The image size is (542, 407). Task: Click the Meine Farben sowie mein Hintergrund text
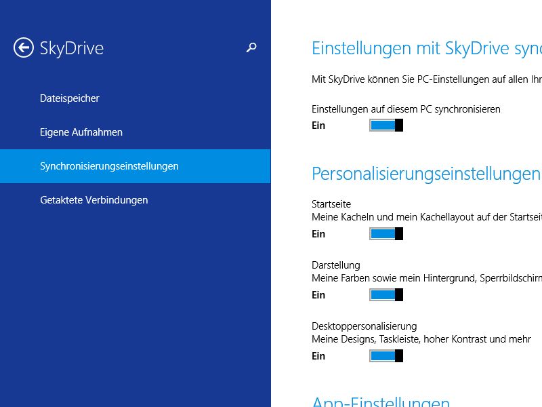(x=427, y=278)
